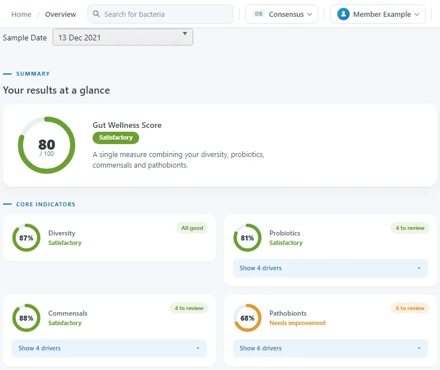
Task: Click the Probiotics card title
Action: (x=285, y=233)
